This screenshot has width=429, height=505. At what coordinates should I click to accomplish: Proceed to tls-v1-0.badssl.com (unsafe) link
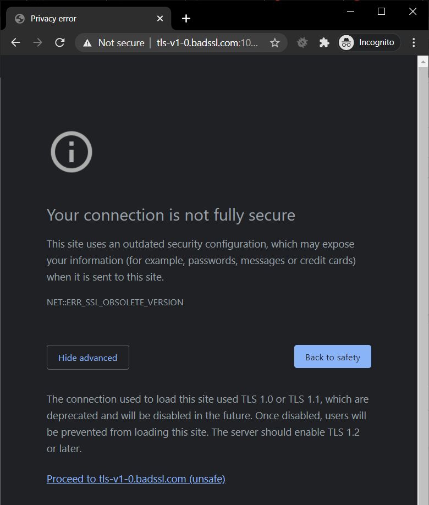pos(136,479)
